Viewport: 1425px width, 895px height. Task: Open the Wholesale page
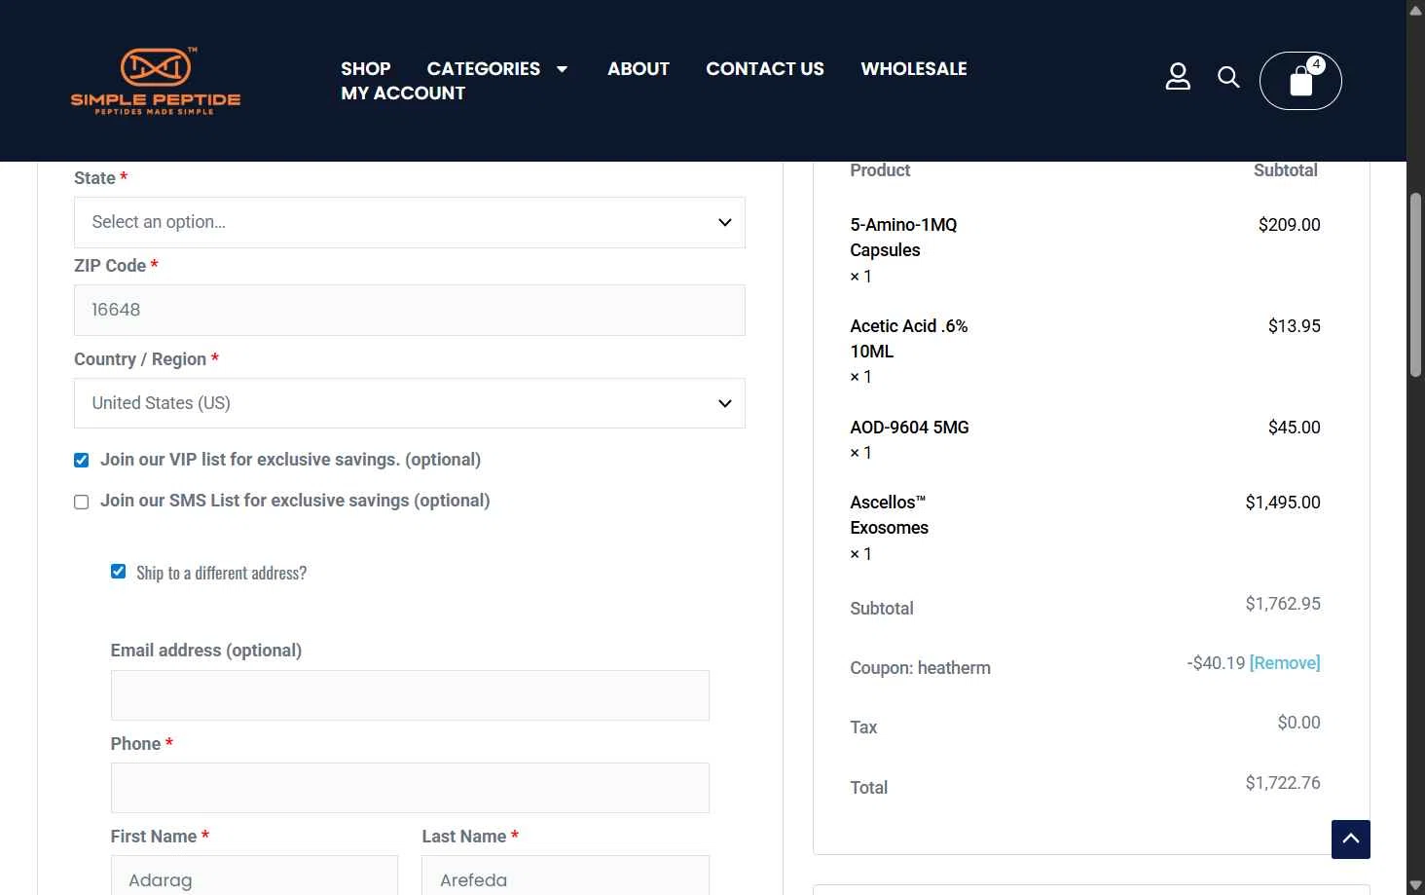914,69
